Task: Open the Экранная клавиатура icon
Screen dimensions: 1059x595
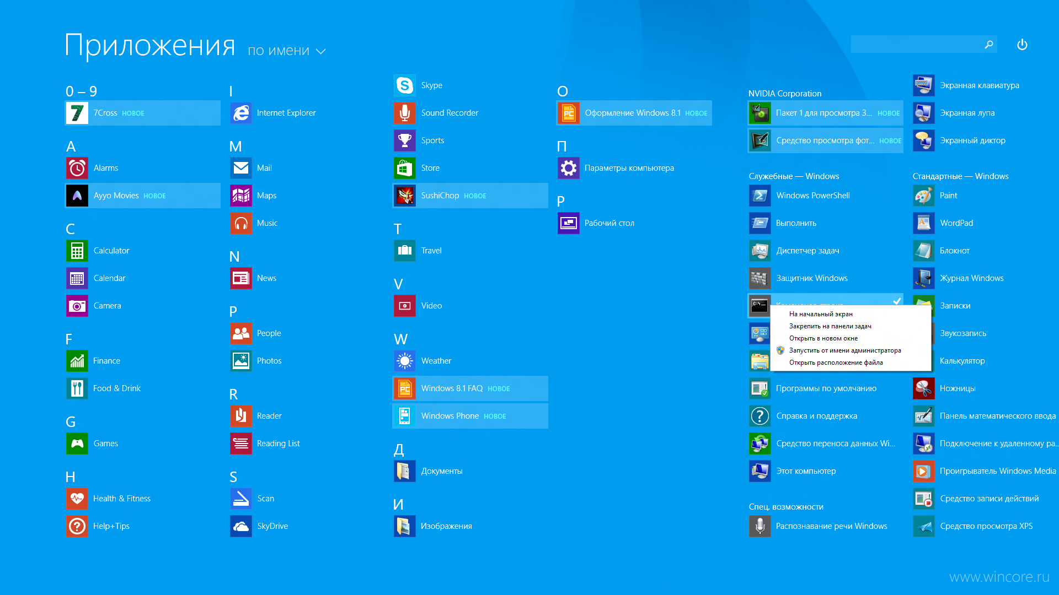Action: click(924, 85)
